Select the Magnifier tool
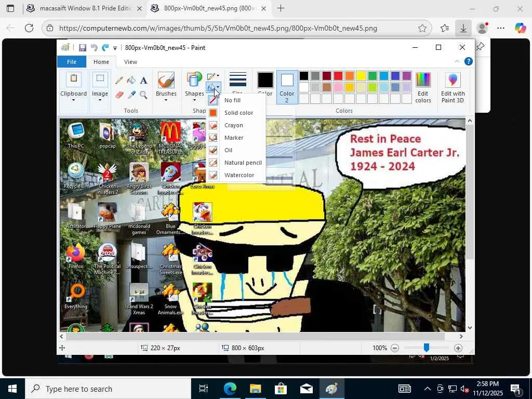The width and height of the screenshot is (532, 399). [x=143, y=95]
